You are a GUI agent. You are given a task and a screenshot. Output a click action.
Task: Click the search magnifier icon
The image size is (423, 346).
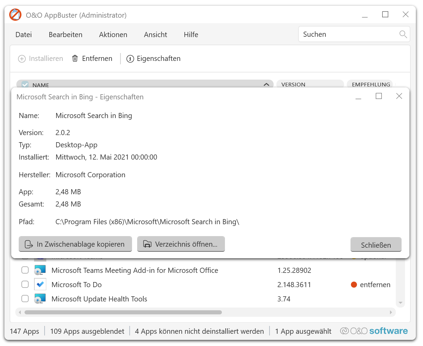[403, 34]
